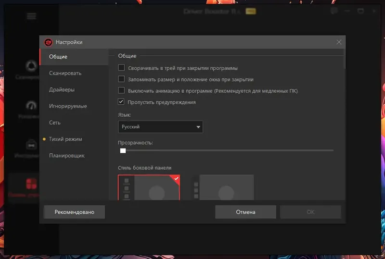Check Запоминать размер и положение окна

pos(121,79)
